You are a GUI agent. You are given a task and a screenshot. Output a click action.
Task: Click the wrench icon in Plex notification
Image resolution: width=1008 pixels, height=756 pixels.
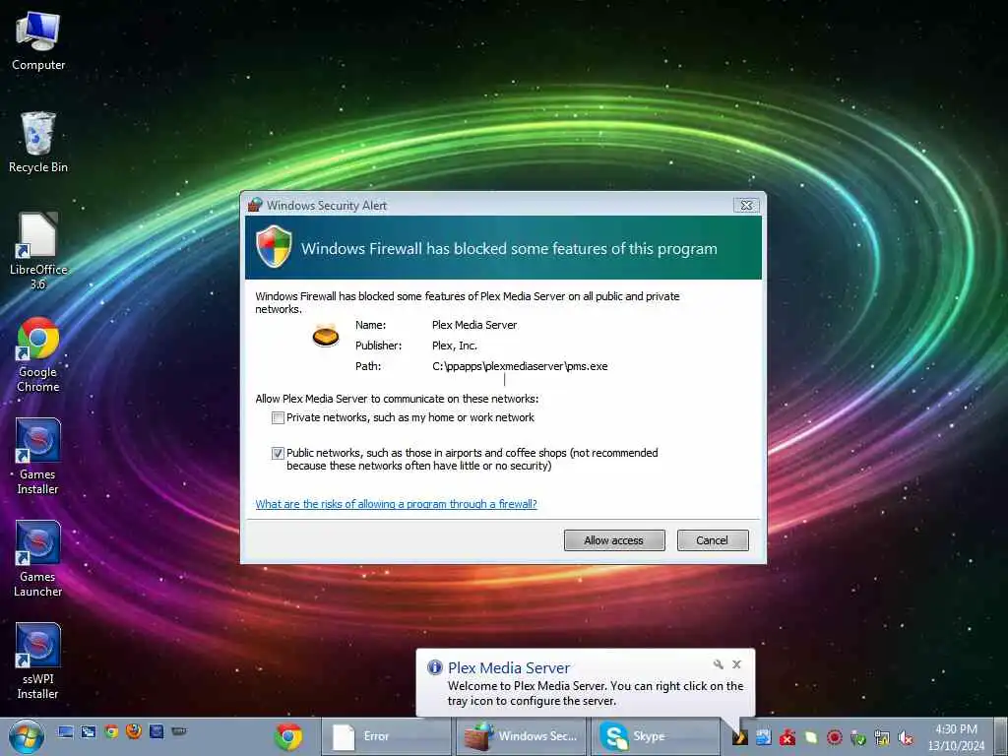tap(718, 664)
